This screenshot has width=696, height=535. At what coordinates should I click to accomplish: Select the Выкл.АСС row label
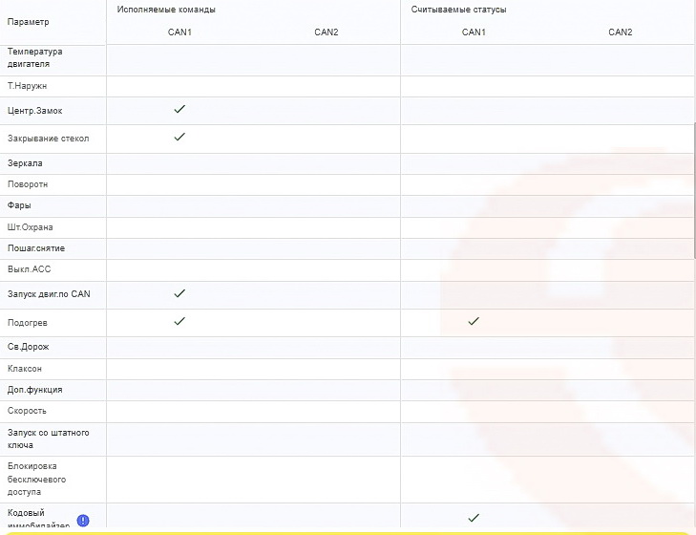[29, 269]
